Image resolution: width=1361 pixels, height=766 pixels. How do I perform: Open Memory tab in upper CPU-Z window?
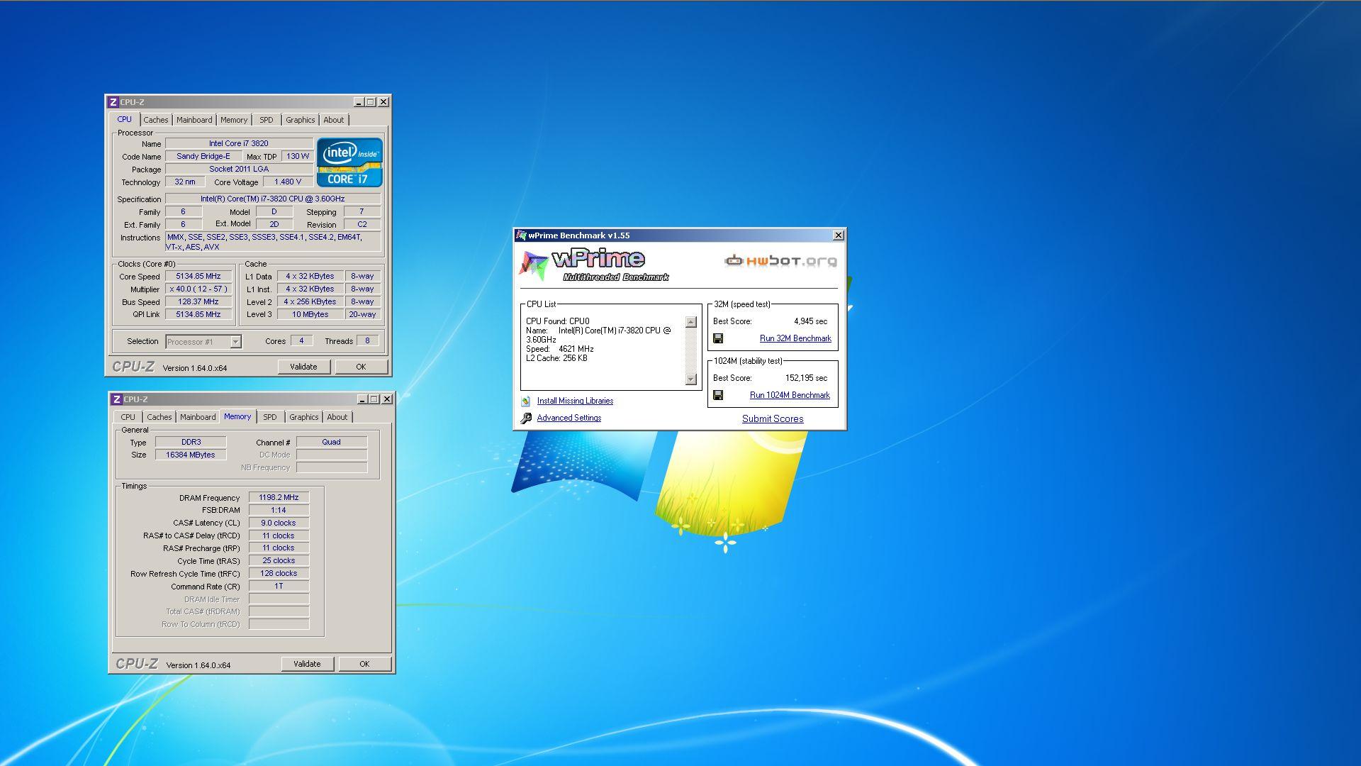click(x=234, y=120)
